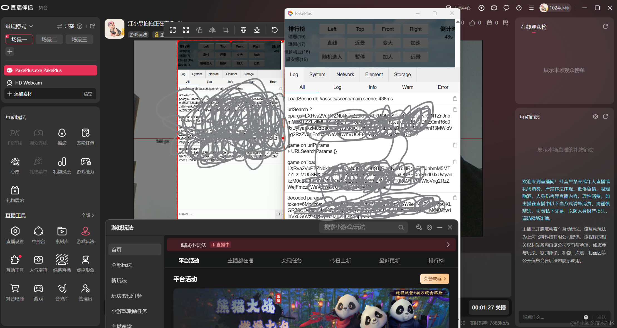Click 00:01:27 关播 end stream button

click(x=489, y=307)
